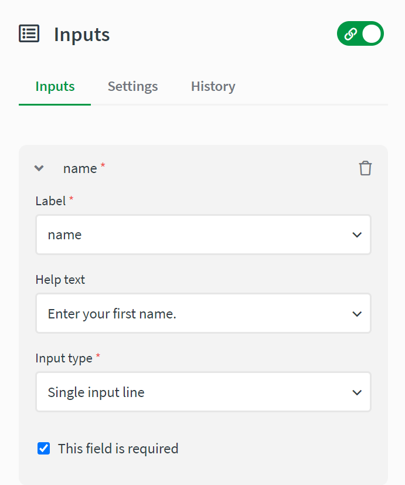Click the chevron icon on the Label dropdown

[357, 235]
